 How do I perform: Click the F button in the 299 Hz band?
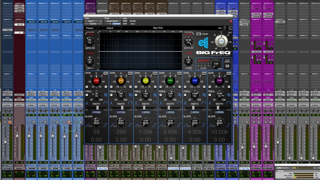[x=111, y=95]
